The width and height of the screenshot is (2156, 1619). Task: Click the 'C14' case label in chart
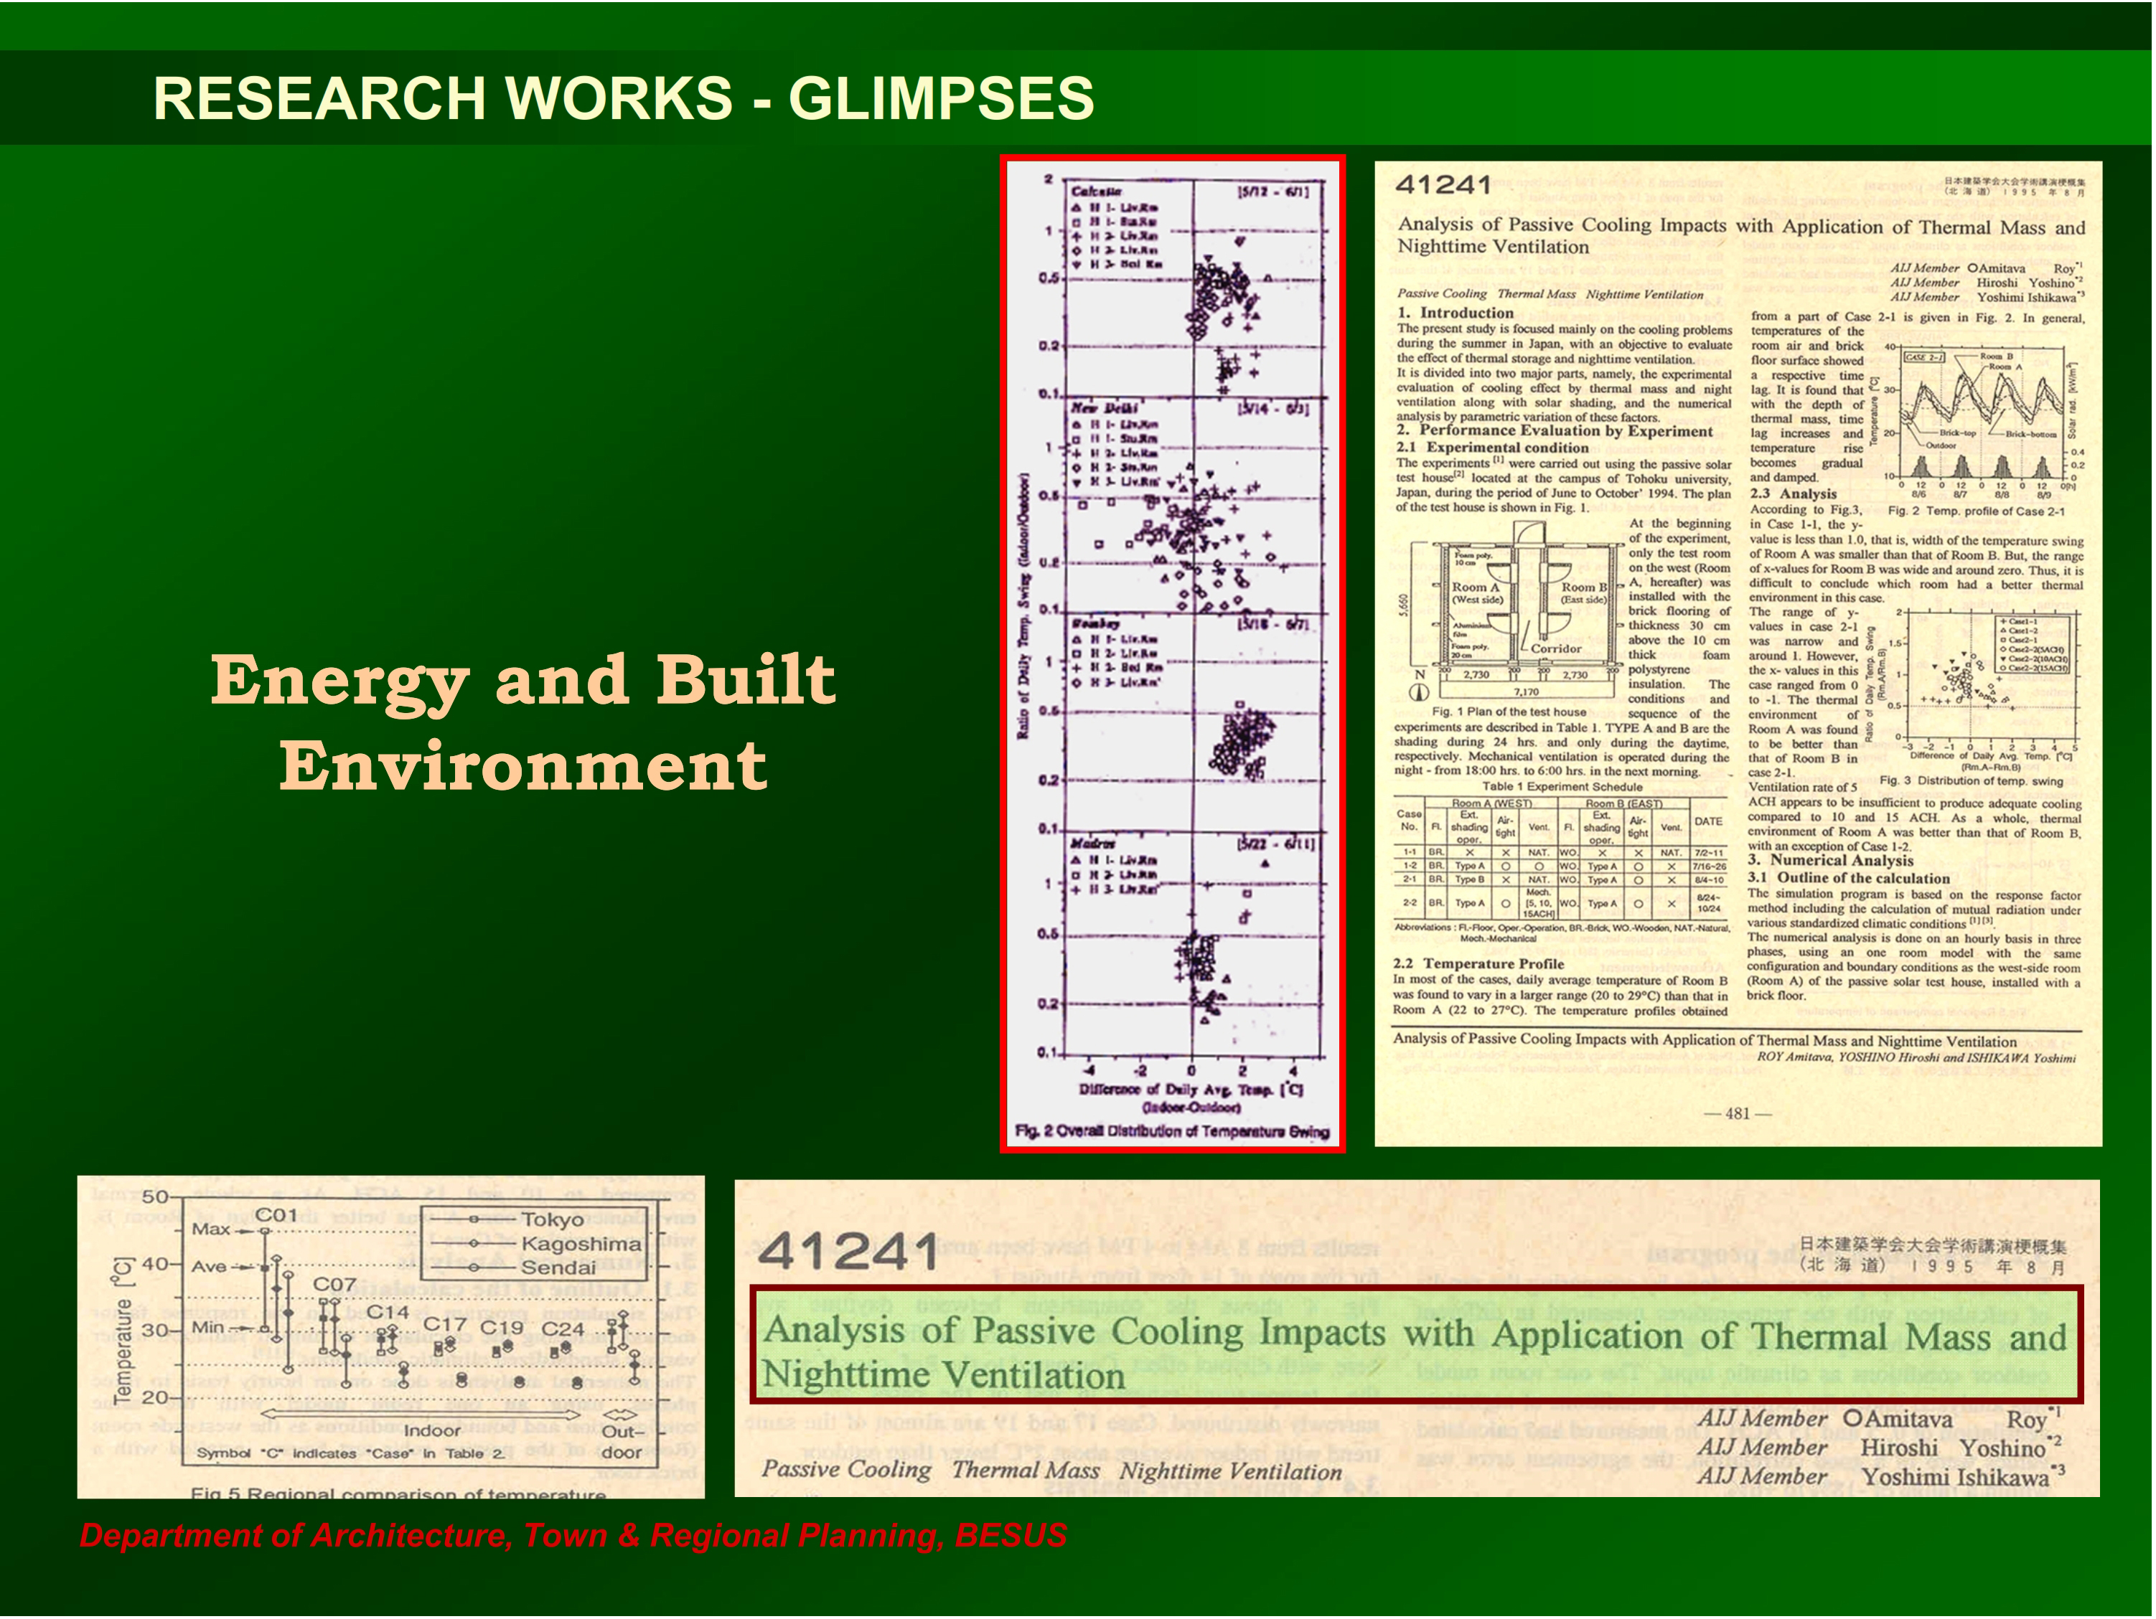(388, 1313)
